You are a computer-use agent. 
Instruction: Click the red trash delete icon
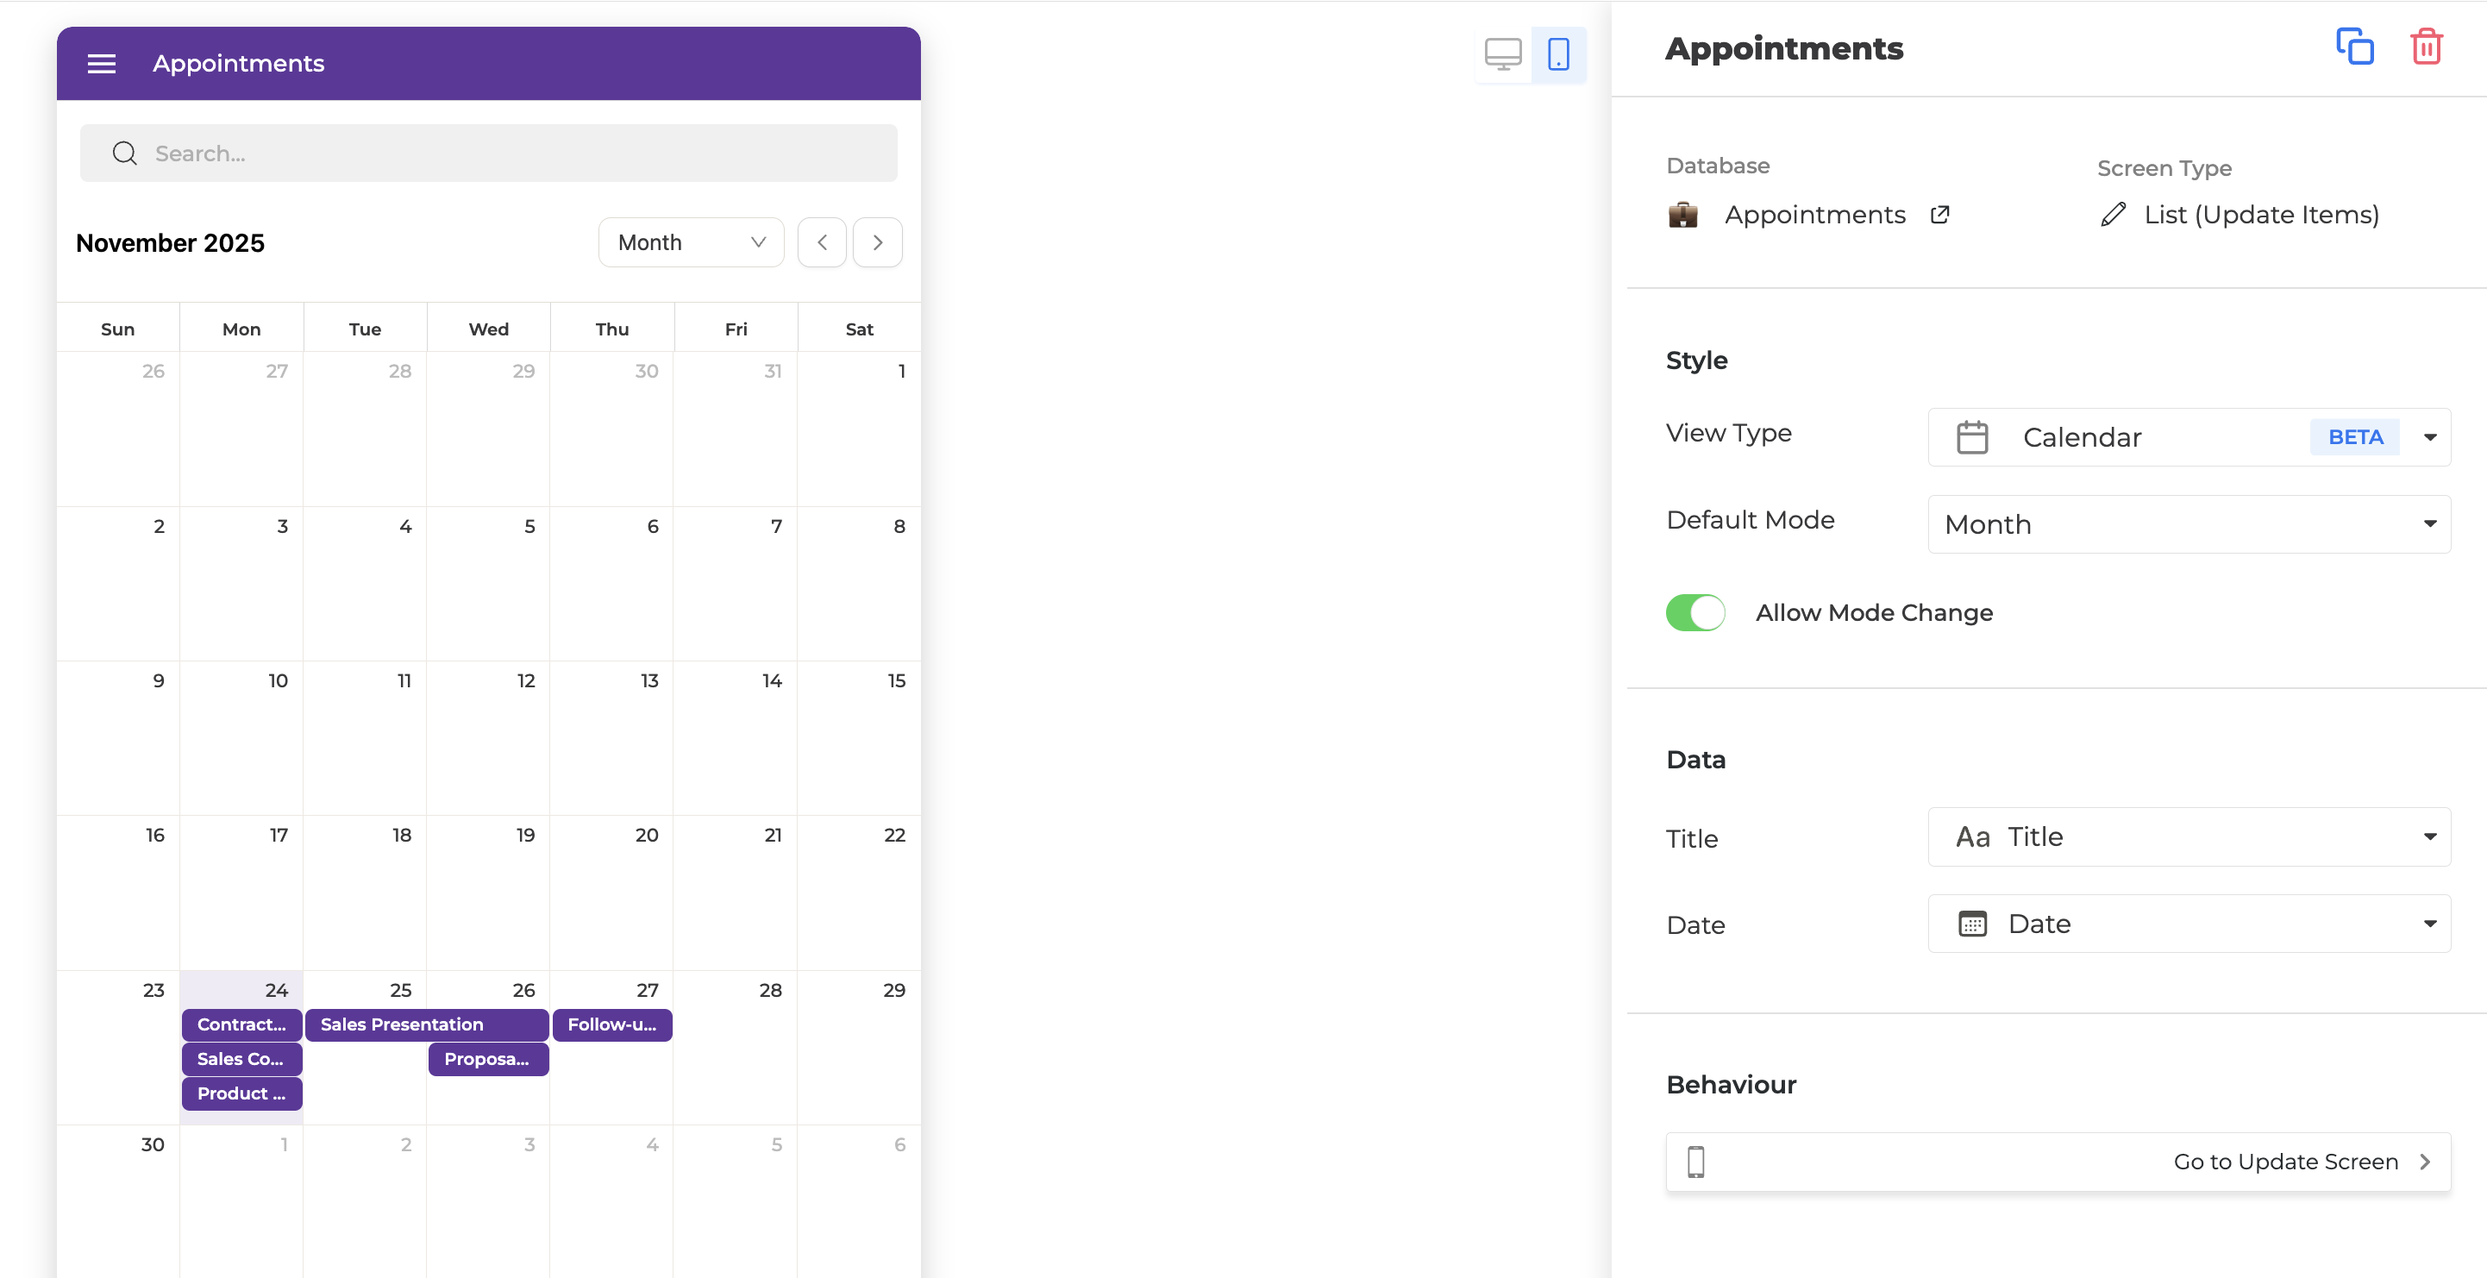(2426, 47)
